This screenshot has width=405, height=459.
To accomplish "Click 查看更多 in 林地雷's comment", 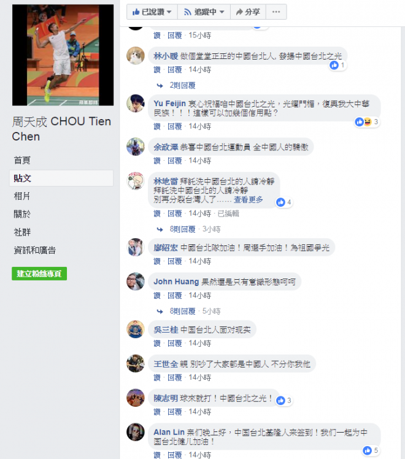I will (248, 199).
